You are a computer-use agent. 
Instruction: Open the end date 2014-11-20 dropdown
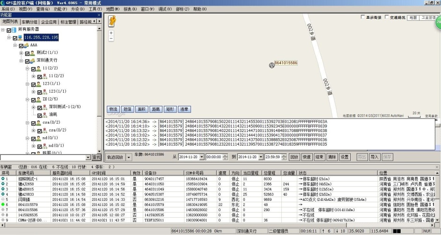[x=261, y=157]
